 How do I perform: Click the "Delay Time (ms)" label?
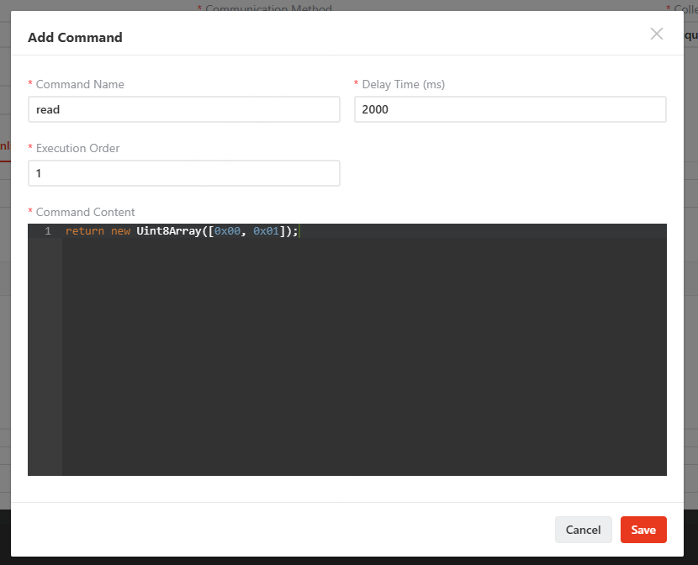[404, 84]
